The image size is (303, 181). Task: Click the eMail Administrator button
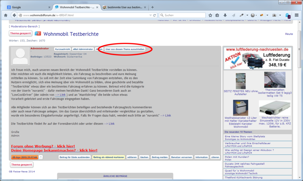tap(83, 49)
